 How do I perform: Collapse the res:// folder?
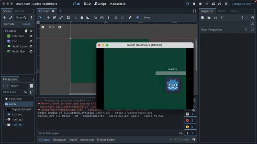point(3,104)
